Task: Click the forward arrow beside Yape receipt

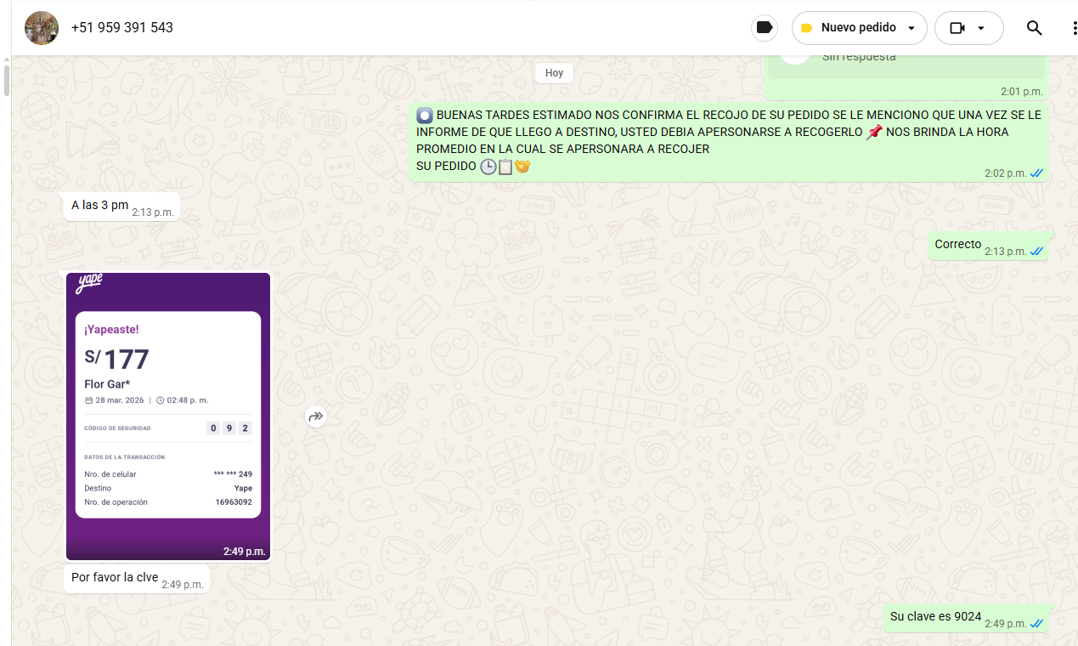Action: pyautogui.click(x=316, y=416)
